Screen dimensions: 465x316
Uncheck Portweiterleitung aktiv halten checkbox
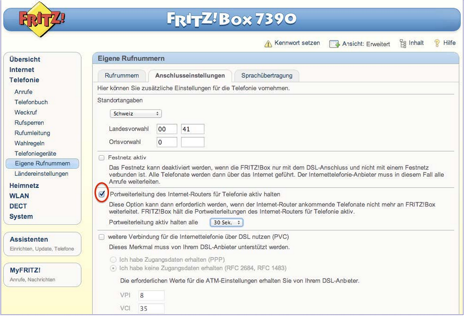click(x=101, y=194)
